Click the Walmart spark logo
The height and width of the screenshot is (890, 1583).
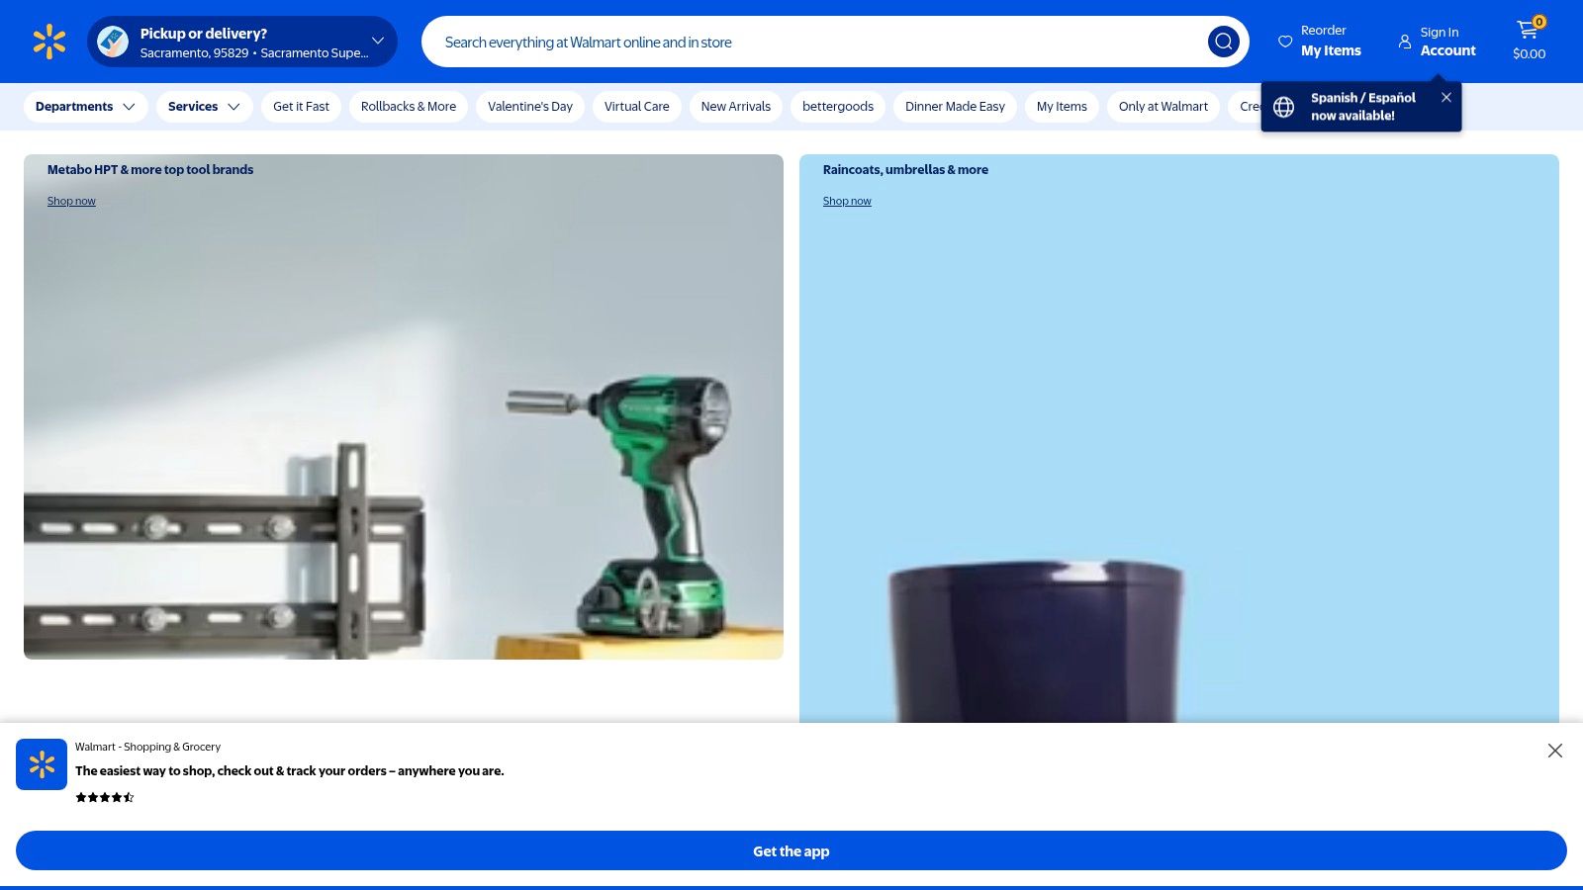pyautogui.click(x=48, y=41)
